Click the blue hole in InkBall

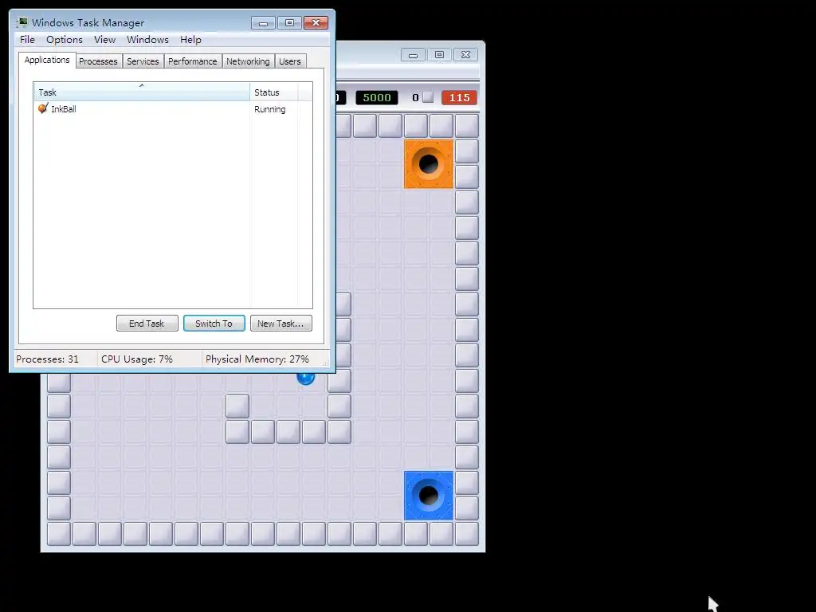[429, 496]
